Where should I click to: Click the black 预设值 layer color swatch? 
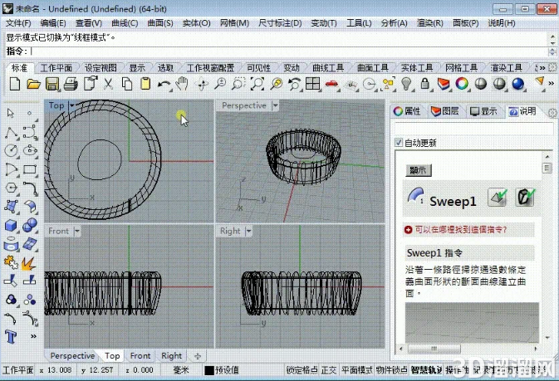pos(209,370)
